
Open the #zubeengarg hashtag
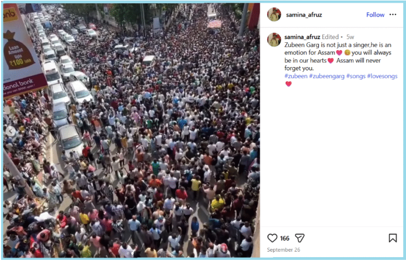tap(327, 76)
